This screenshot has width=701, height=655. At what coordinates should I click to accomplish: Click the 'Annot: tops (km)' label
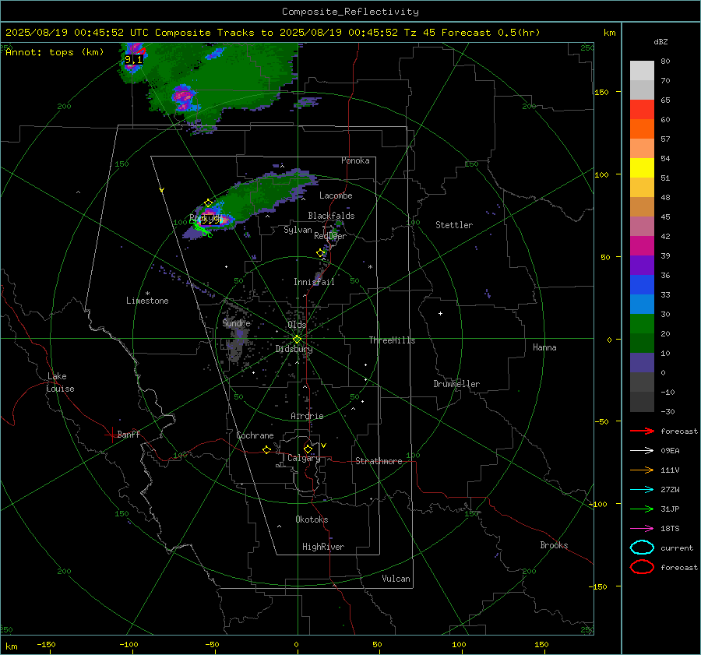55,52
